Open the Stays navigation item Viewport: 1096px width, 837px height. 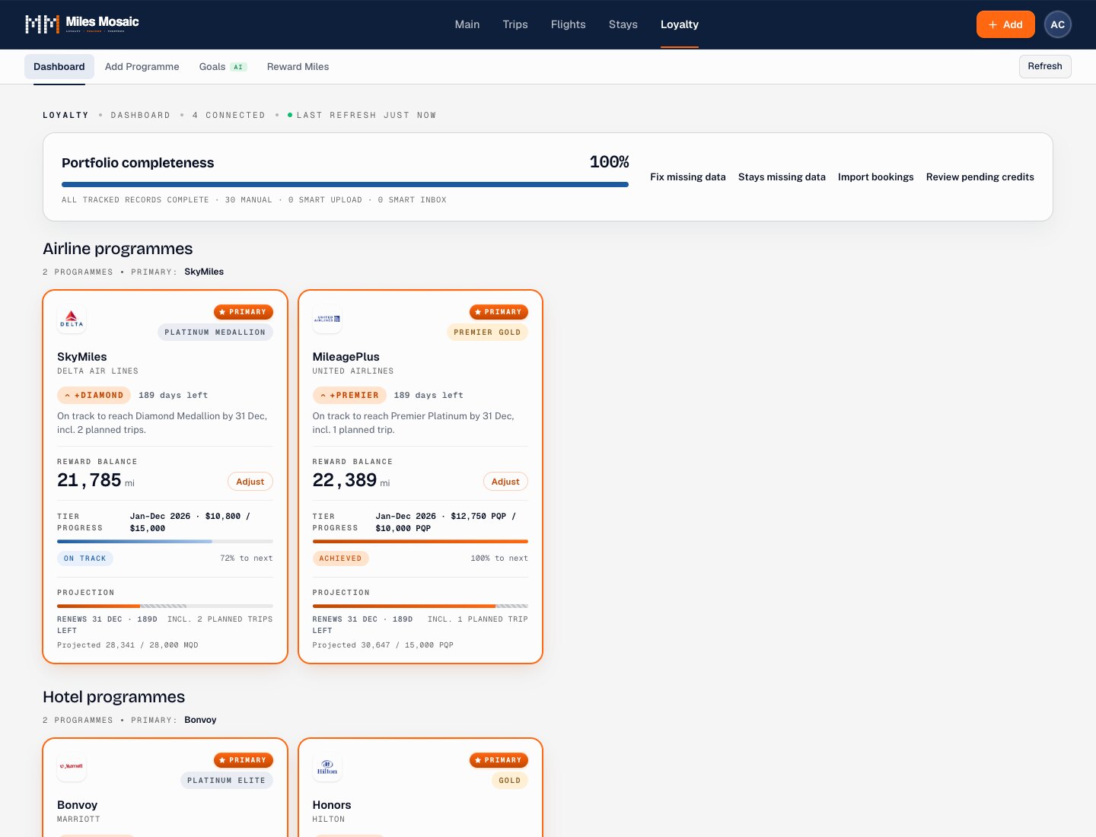(x=623, y=24)
